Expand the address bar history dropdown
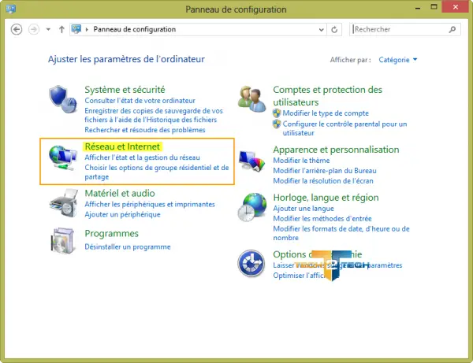Viewport: 473px width, 363px height. click(322, 29)
